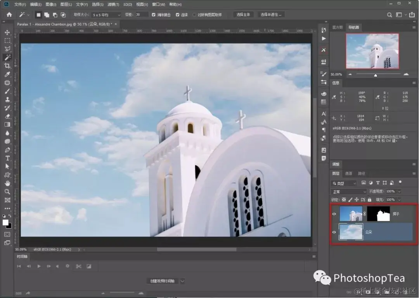Open the 不透明度 opacity dropdown arrow
The height and width of the screenshot is (298, 419).
coord(399,191)
